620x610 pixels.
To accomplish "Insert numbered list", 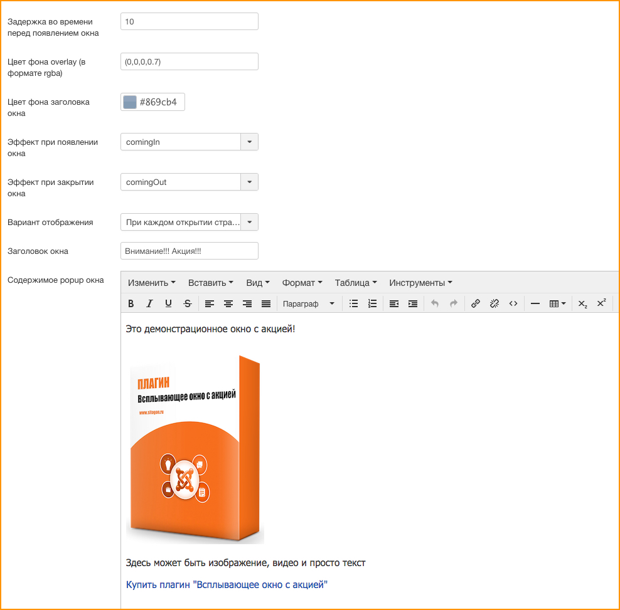I will 373,303.
